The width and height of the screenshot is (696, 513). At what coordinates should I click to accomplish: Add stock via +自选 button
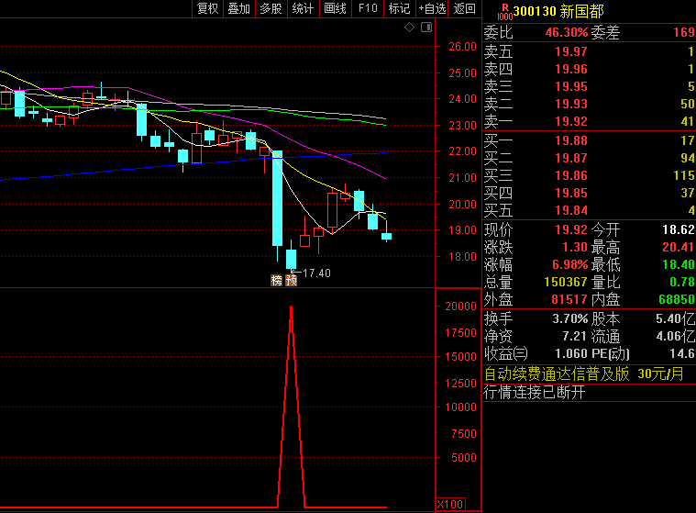(432, 8)
